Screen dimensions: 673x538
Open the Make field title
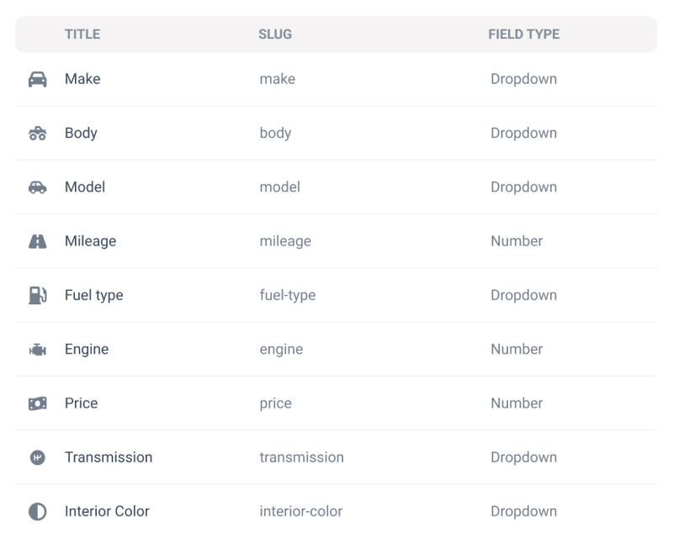[82, 79]
